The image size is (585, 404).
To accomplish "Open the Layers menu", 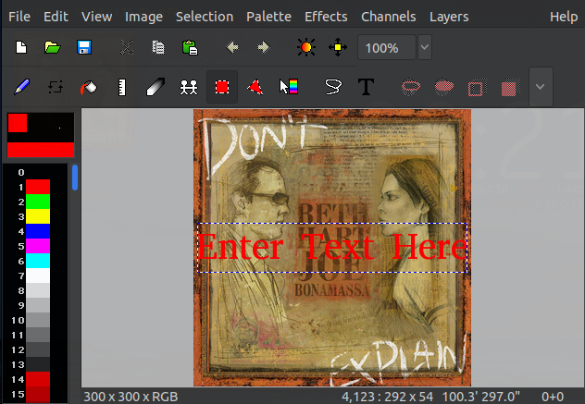I will tap(449, 17).
